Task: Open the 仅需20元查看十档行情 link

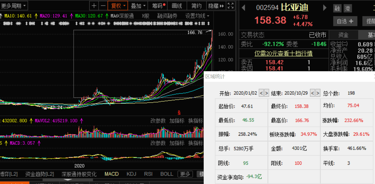Action: point(283,53)
